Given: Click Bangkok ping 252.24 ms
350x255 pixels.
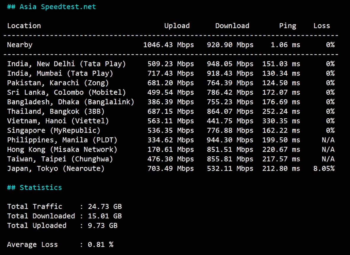Looking at the screenshot, I should click(281, 112).
